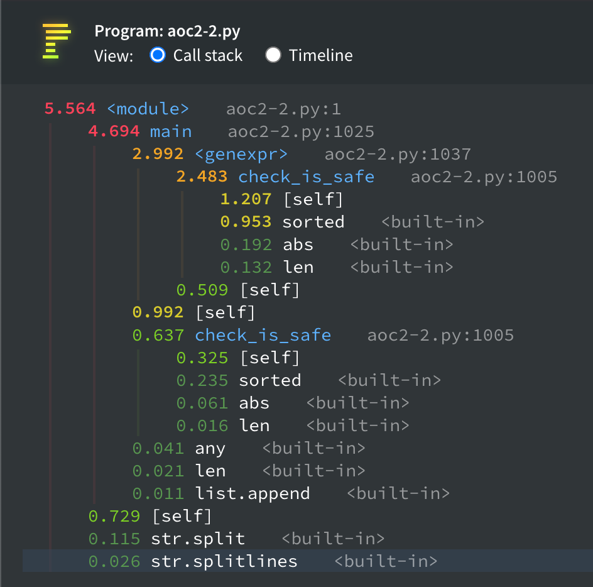The image size is (593, 587).
Task: Click the "View:" label
Action: coord(114,56)
